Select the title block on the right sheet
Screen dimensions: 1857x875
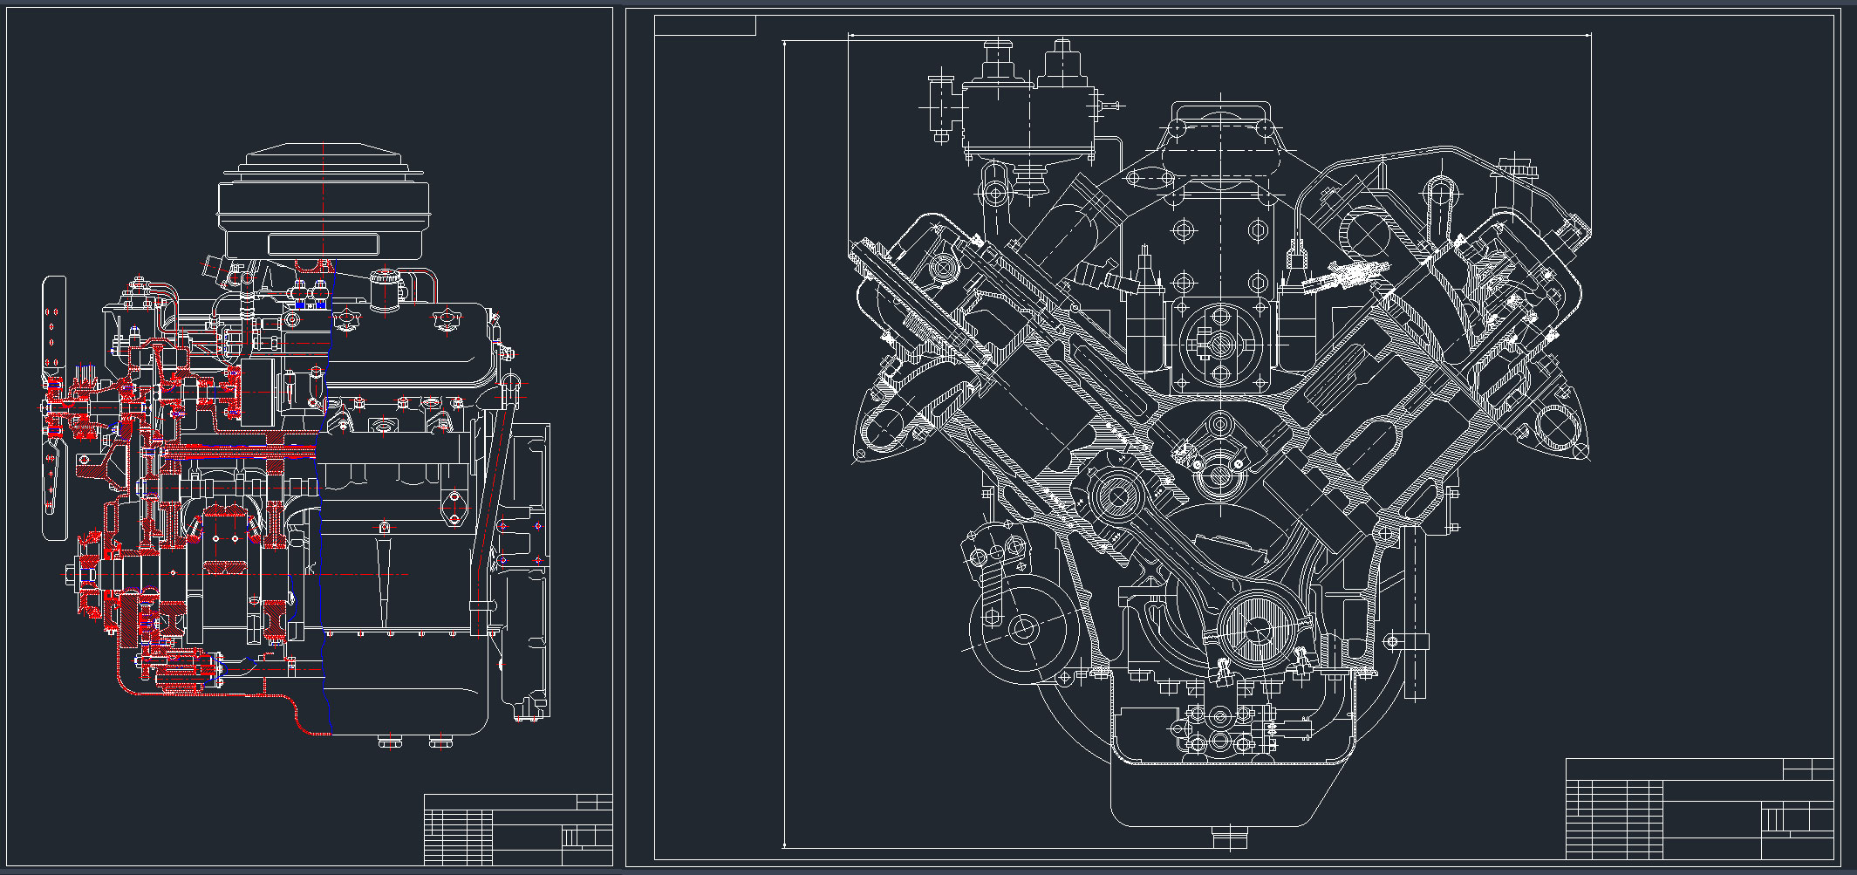click(x=1700, y=809)
